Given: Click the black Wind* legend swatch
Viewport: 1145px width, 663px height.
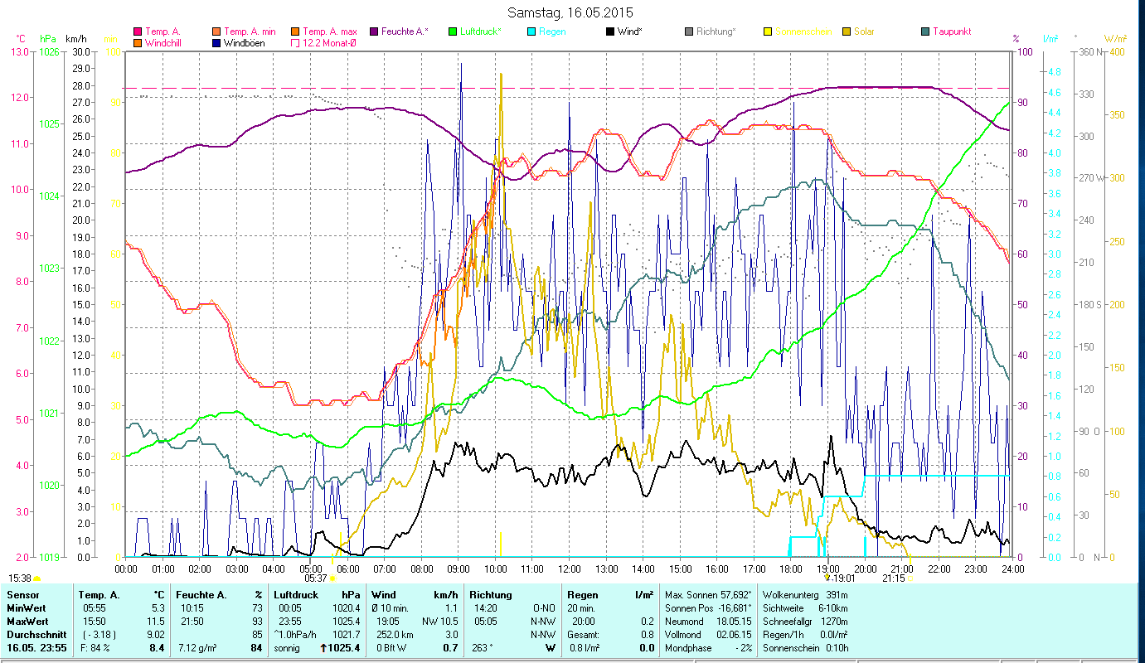Looking at the screenshot, I should coord(610,31).
